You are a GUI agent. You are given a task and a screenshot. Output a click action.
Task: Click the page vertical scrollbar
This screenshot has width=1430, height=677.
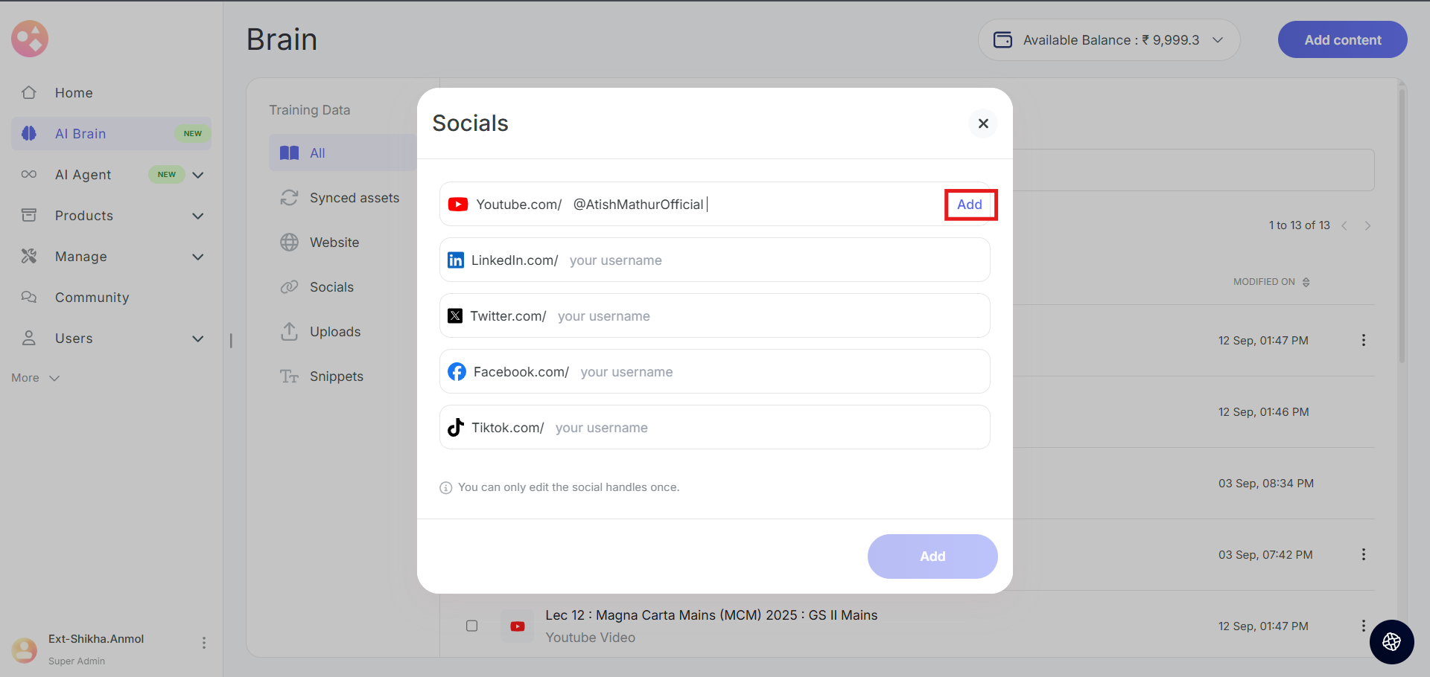point(1402,223)
